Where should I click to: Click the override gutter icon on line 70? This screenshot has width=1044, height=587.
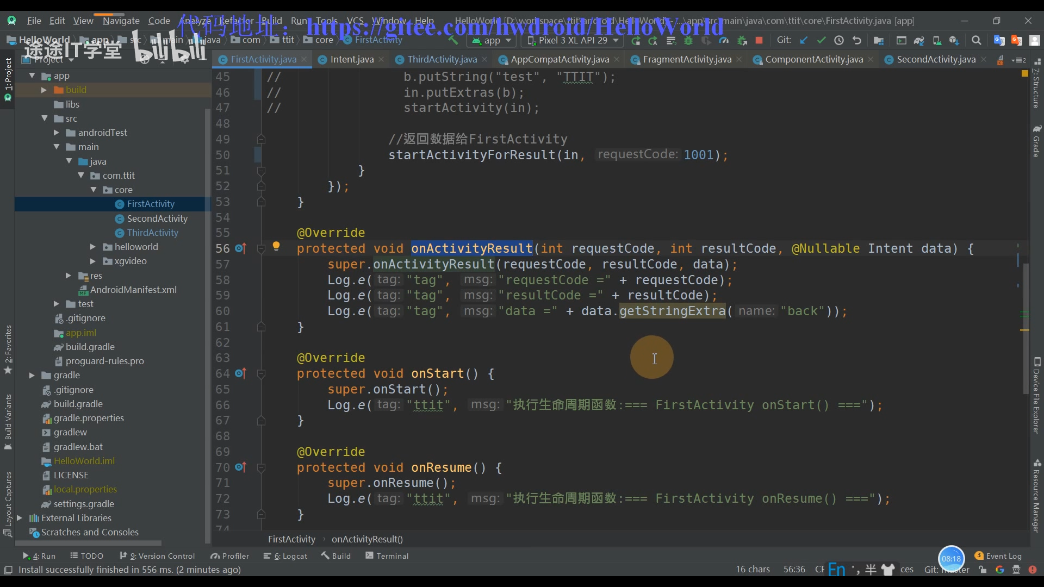(x=240, y=467)
